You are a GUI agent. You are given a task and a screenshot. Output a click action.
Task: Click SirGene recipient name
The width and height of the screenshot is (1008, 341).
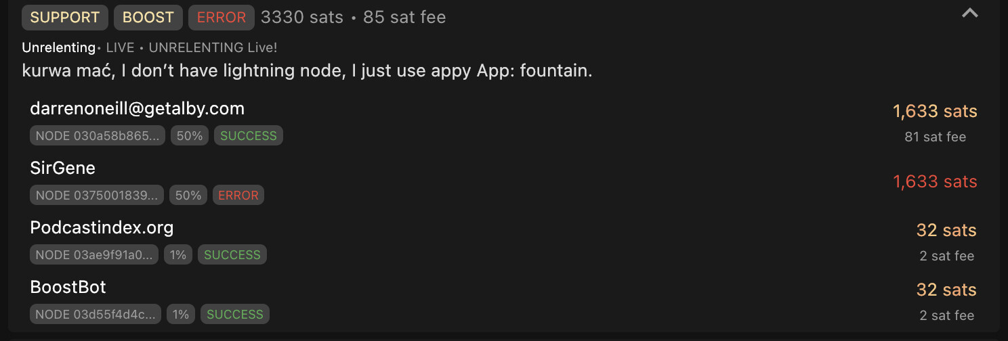click(63, 168)
